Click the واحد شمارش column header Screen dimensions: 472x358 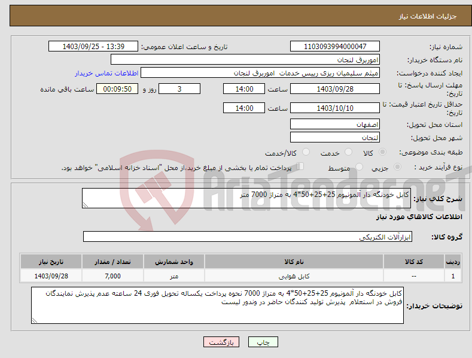click(x=174, y=262)
